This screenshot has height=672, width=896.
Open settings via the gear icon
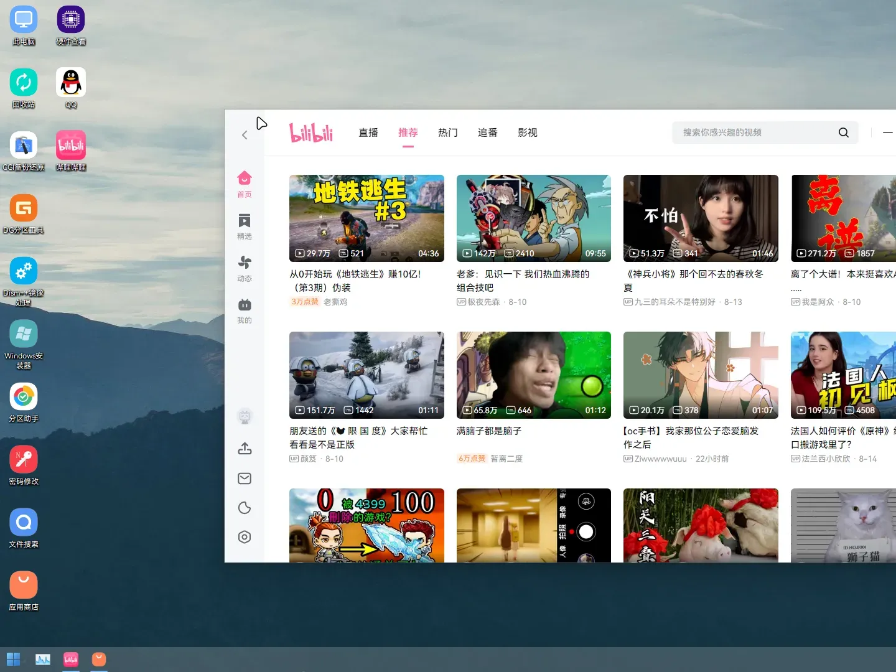[x=244, y=536]
